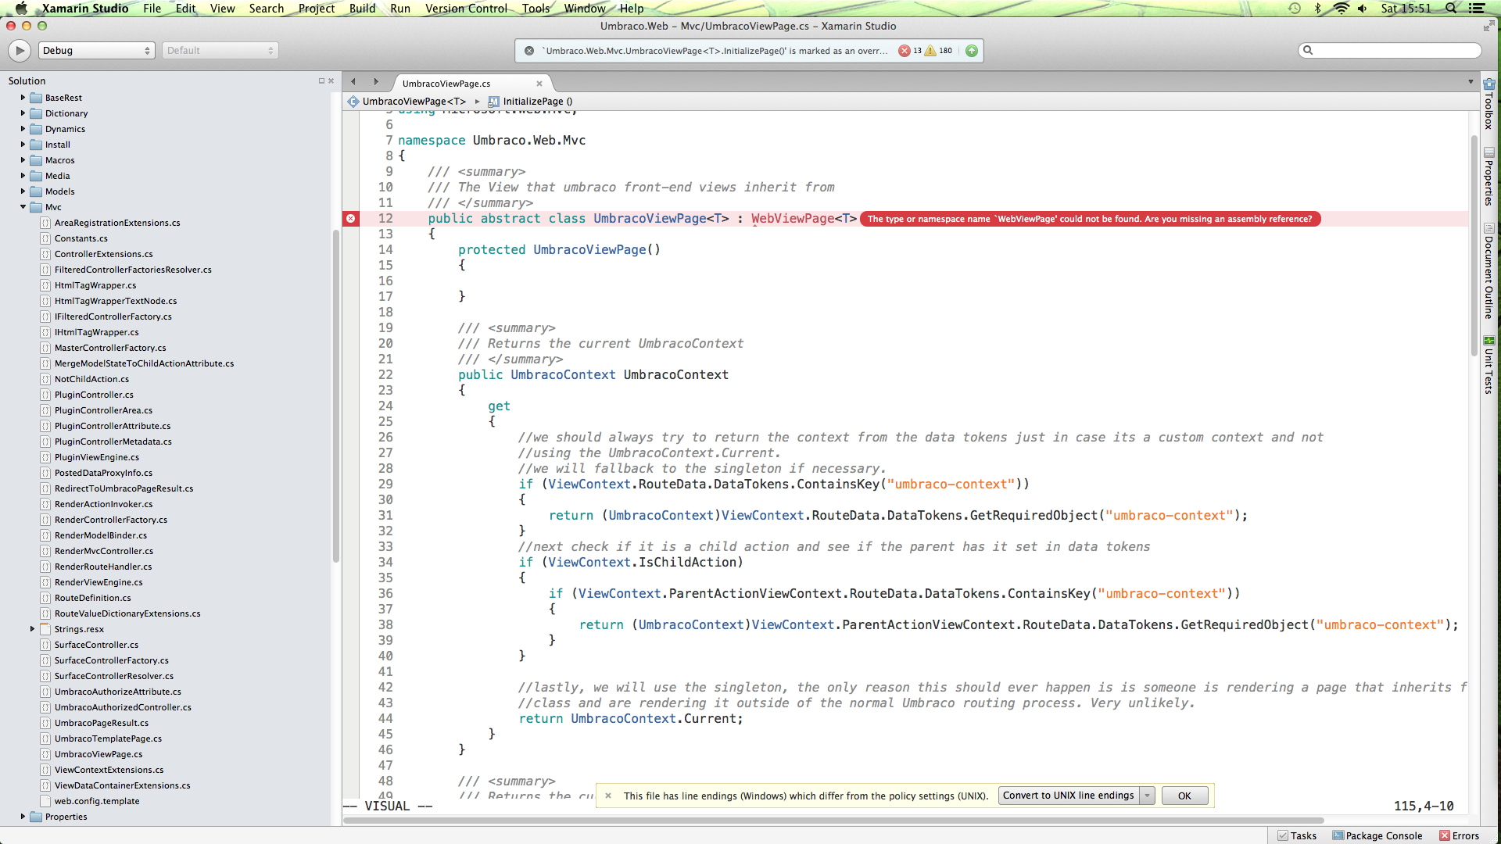This screenshot has height=844, width=1501.
Task: Expand the Models folder
Action: coord(23,191)
